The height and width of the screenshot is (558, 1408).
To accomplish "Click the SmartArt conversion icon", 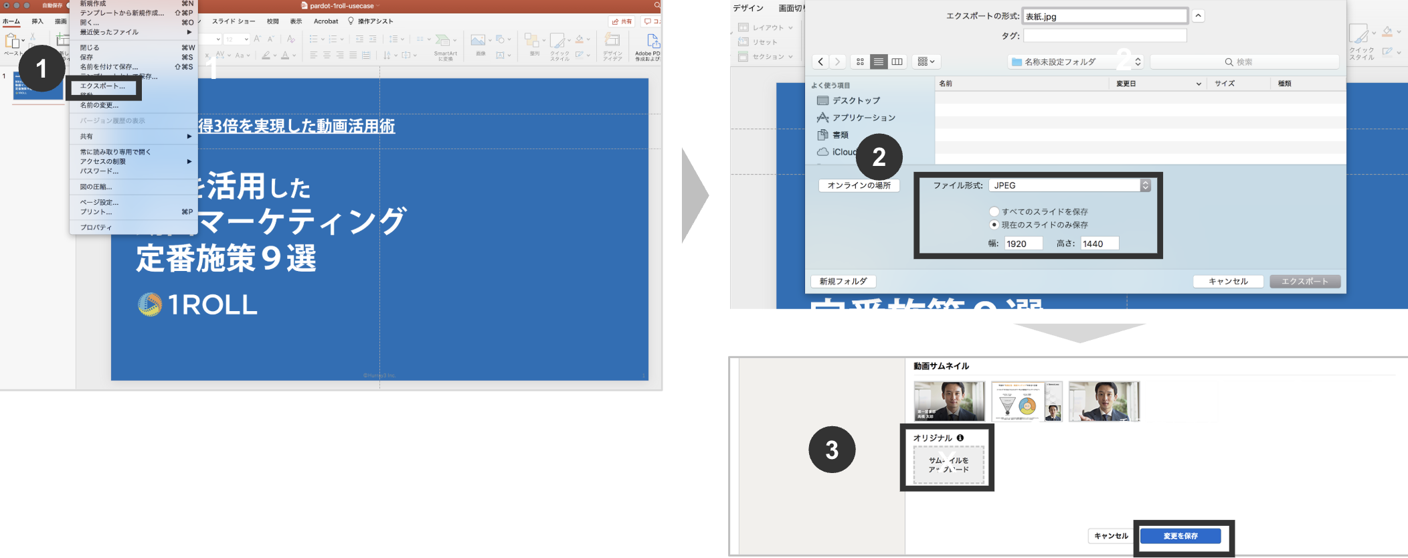I will (444, 41).
